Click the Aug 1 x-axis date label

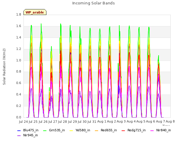tap(102, 122)
